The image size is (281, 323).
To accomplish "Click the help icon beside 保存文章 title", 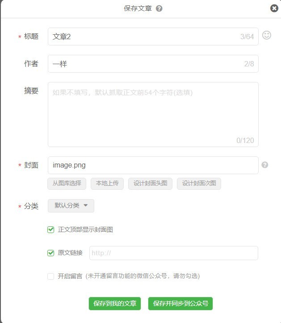I will 159,8.
